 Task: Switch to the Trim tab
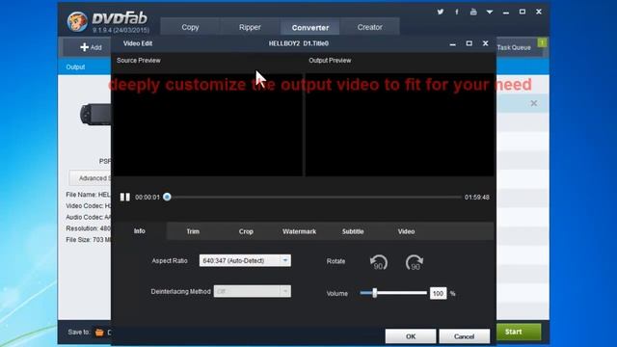pos(193,231)
